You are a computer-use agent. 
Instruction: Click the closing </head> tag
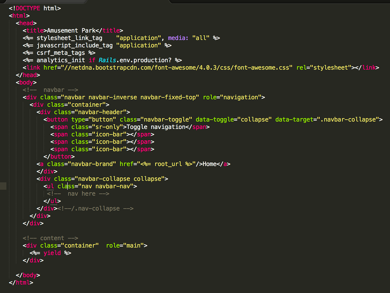tap(28, 75)
